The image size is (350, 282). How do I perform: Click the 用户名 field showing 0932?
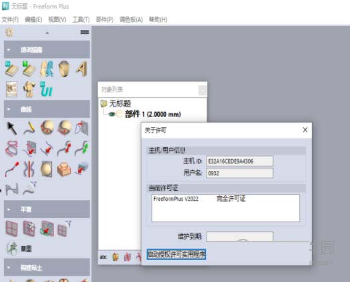pyautogui.click(x=239, y=173)
